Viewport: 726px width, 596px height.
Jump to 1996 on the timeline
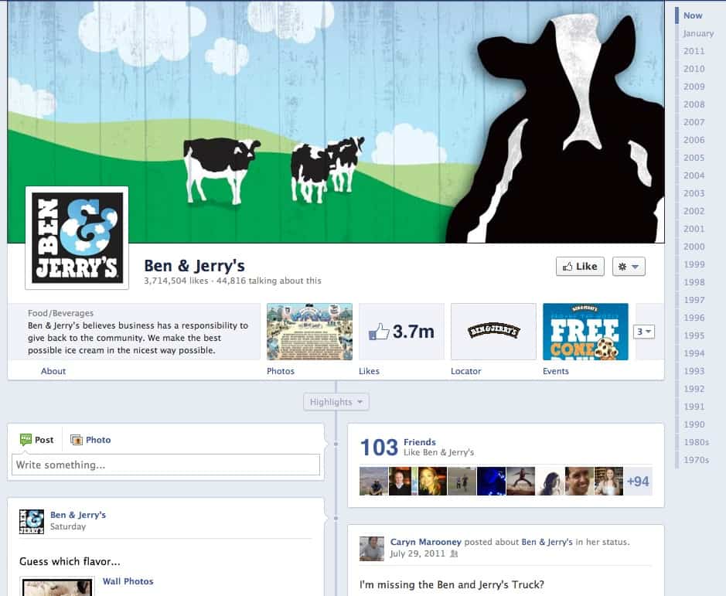click(694, 318)
